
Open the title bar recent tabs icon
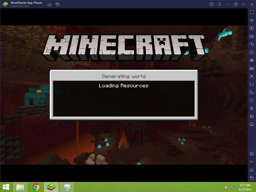tap(57, 4)
